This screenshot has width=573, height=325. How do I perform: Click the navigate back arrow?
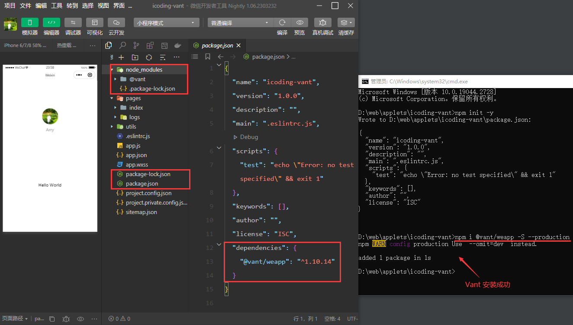point(220,57)
